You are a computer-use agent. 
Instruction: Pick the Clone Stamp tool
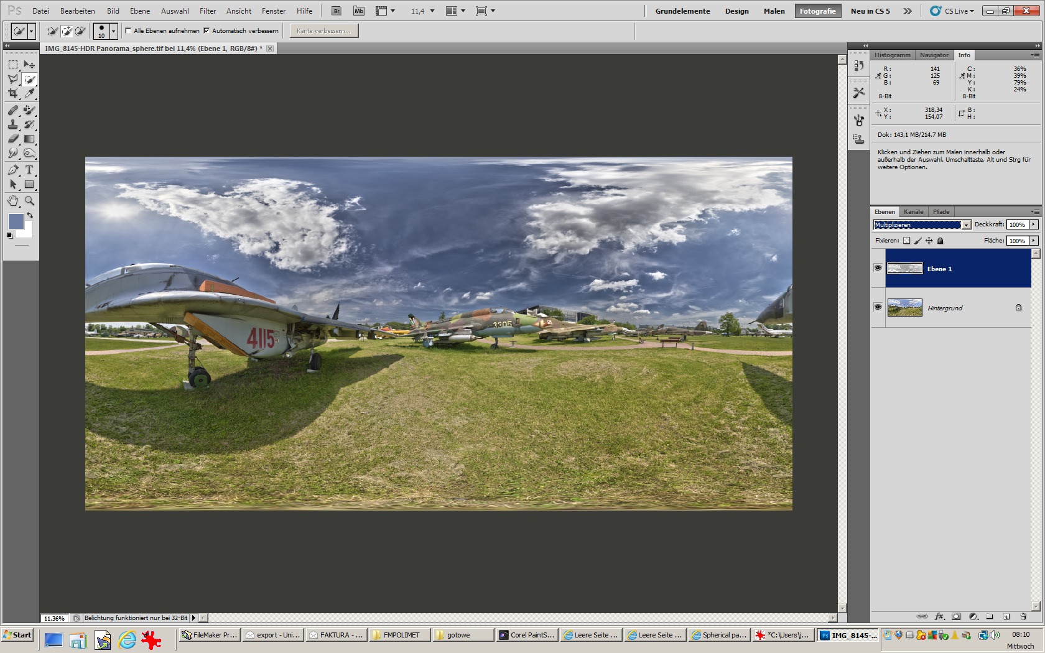[12, 124]
